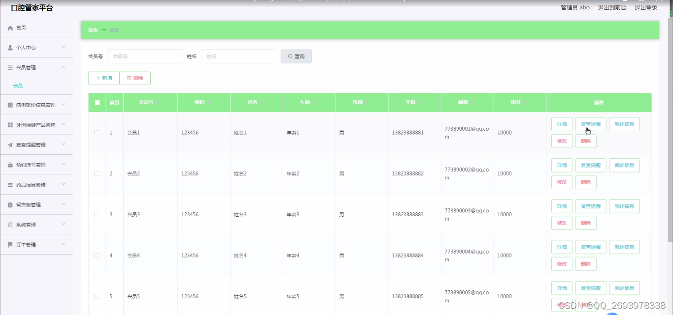
Task: Click the muted bell icon for 系统管理
Action: tap(10, 225)
